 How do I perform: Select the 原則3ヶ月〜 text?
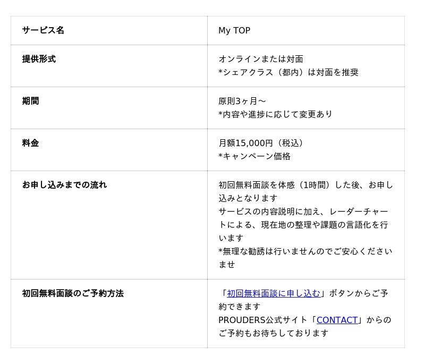coord(242,101)
